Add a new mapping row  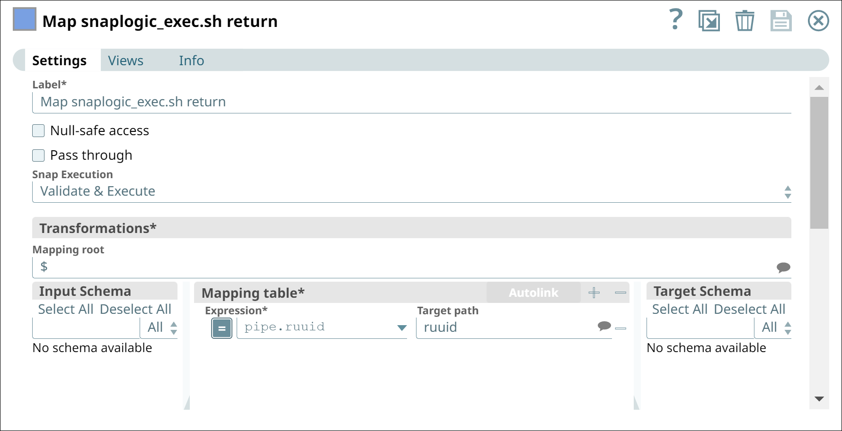[594, 293]
